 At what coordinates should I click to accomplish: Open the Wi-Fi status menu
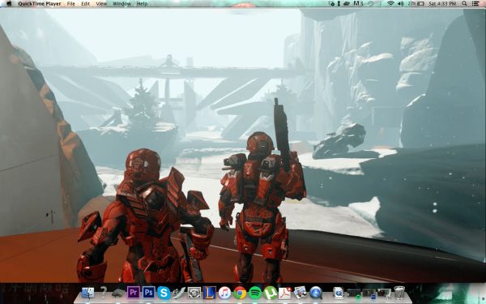point(390,4)
